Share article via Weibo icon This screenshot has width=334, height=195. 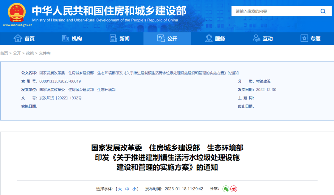(x=234, y=189)
